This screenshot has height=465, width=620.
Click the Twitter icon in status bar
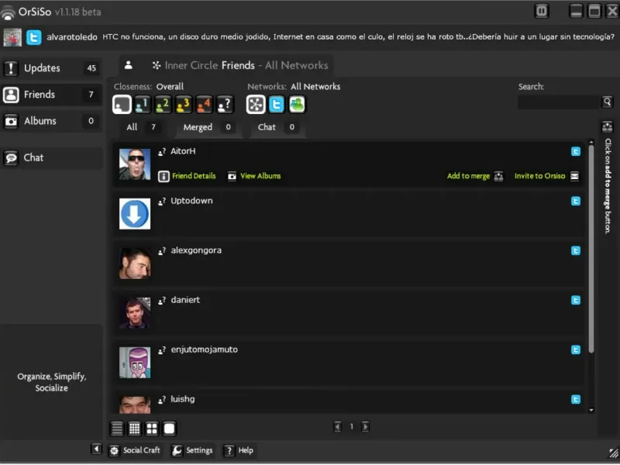point(33,37)
